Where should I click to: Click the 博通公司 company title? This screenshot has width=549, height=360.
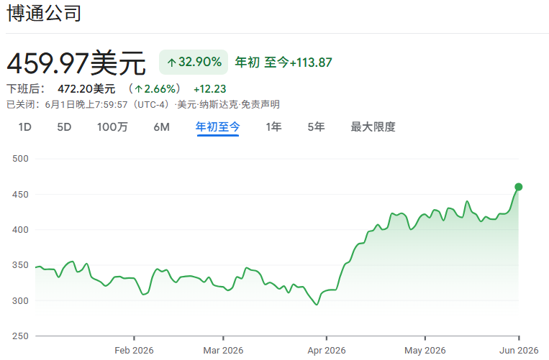[x=44, y=14]
